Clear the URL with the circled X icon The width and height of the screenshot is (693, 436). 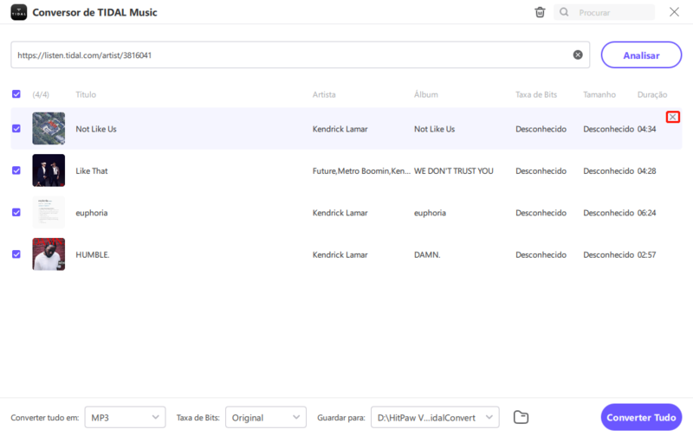click(578, 54)
